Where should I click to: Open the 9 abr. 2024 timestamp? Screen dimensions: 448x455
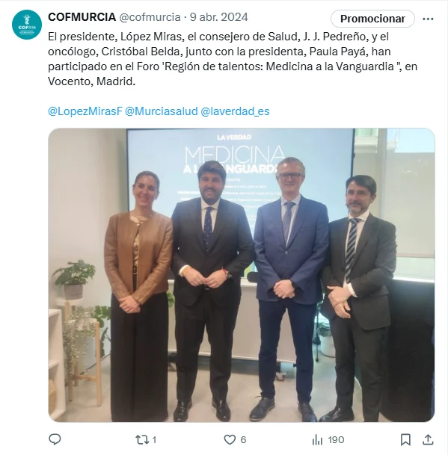(x=219, y=17)
